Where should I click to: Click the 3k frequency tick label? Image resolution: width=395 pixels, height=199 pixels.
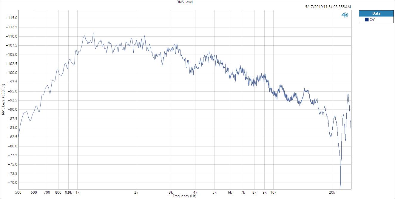[171, 192]
